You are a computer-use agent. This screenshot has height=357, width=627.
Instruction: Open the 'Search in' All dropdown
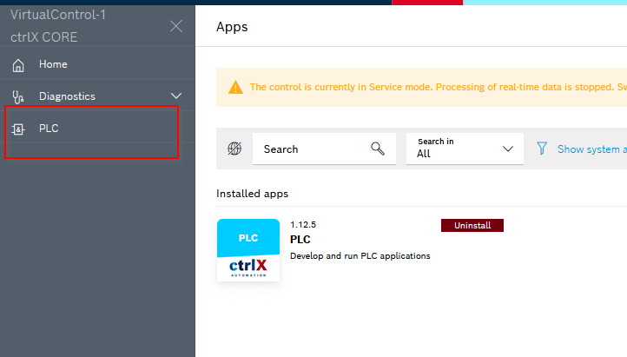(465, 149)
